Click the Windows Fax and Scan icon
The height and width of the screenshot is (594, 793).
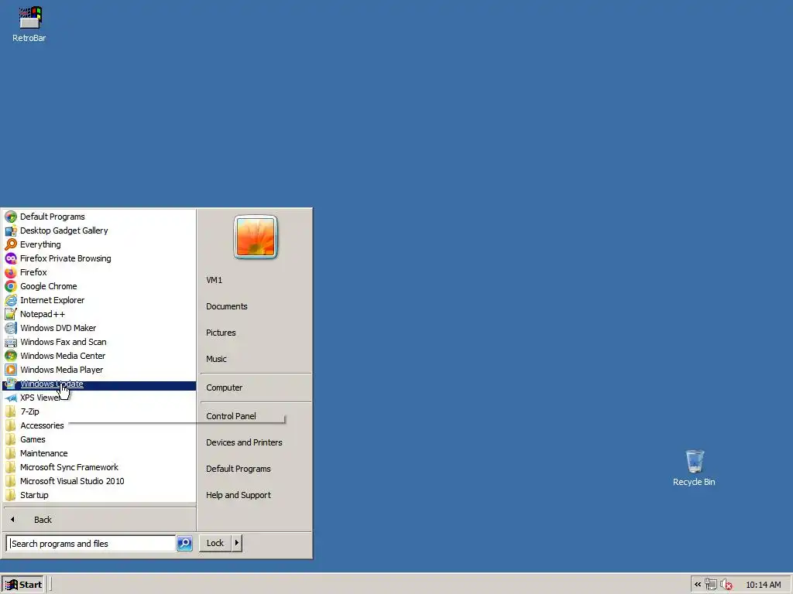pos(11,342)
